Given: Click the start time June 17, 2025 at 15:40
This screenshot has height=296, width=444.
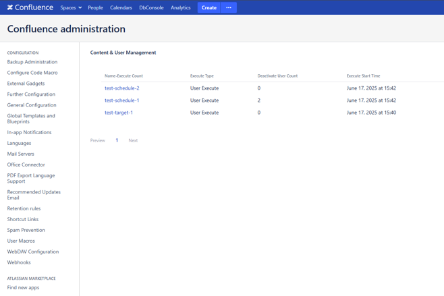Looking at the screenshot, I should coord(371,113).
